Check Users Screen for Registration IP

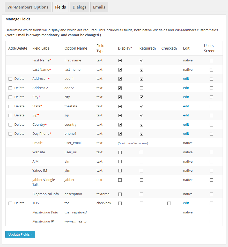tap(211, 221)
